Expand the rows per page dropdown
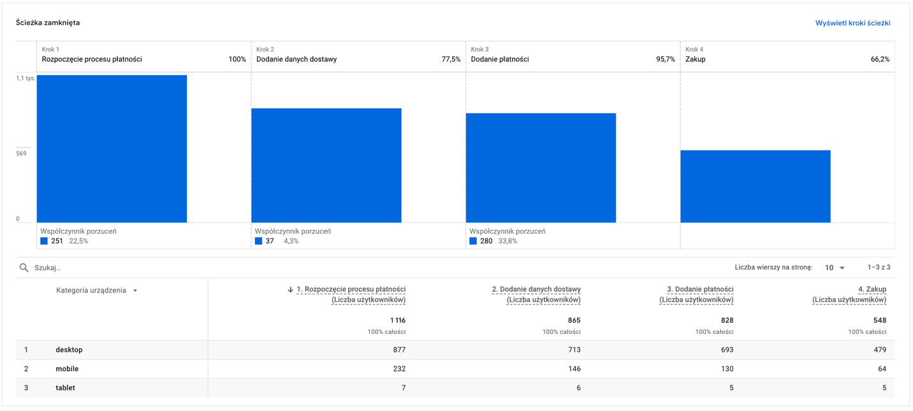The image size is (913, 411). point(835,268)
